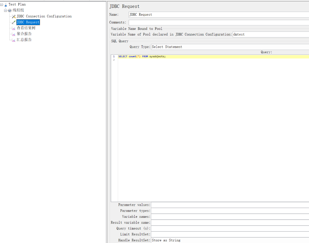Open the Query Type dropdown
Screen dimensions: 309x243
[230, 47]
